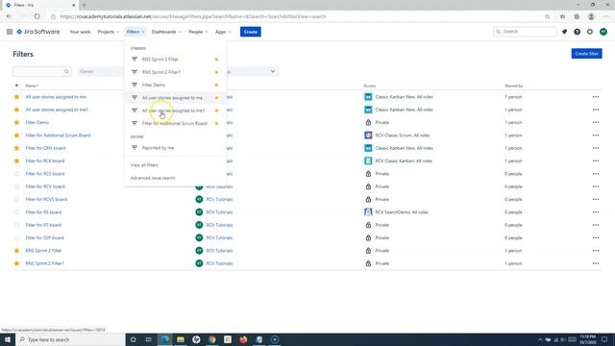The width and height of the screenshot is (615, 346).
Task: Expand the Projects menu
Action: [109, 32]
